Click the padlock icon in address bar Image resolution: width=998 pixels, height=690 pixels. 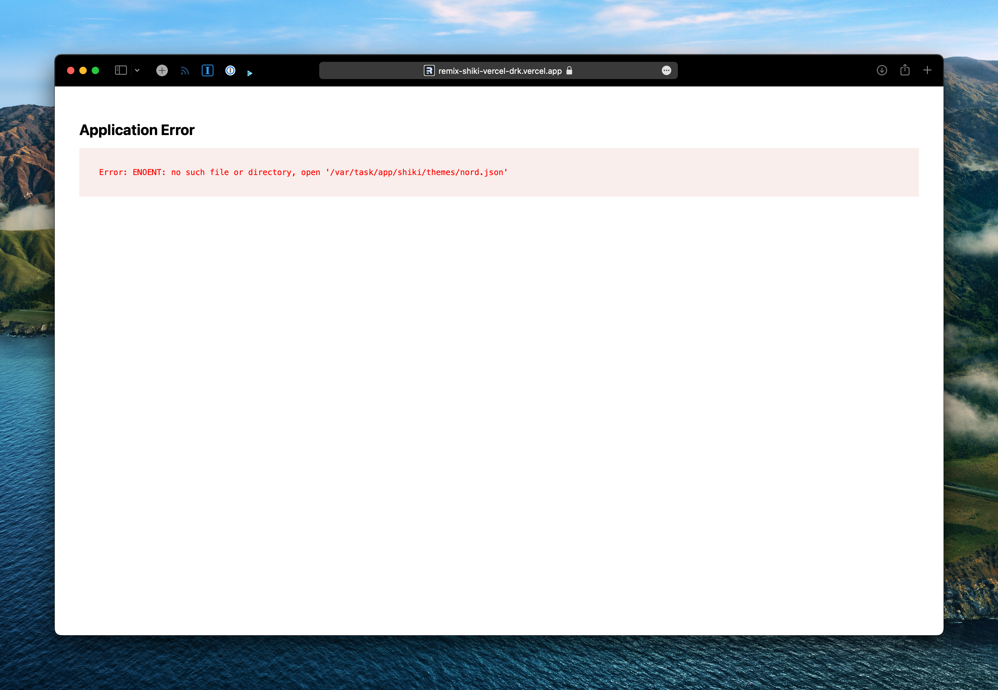(569, 70)
